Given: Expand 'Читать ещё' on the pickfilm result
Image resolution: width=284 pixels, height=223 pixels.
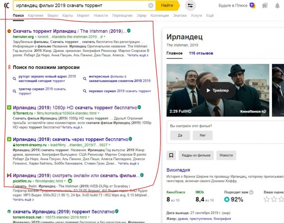Looking at the screenshot, I should (x=23, y=200).
